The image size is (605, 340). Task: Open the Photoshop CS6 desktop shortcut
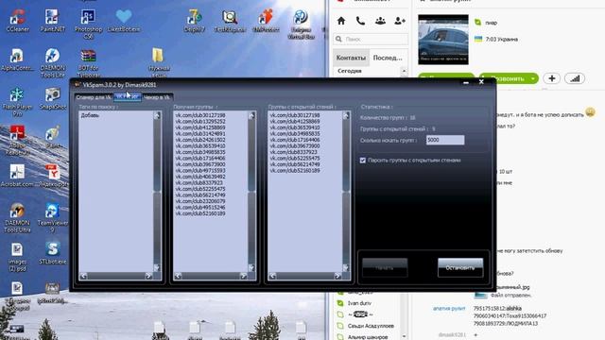click(x=88, y=24)
